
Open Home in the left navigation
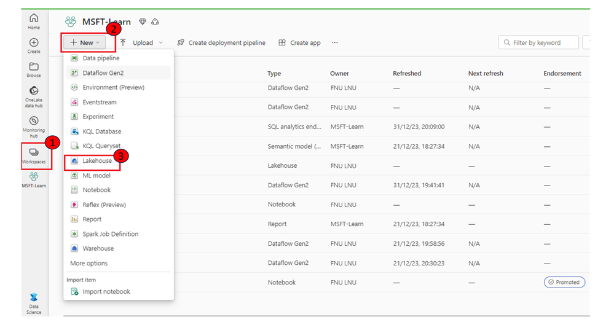[x=34, y=22]
